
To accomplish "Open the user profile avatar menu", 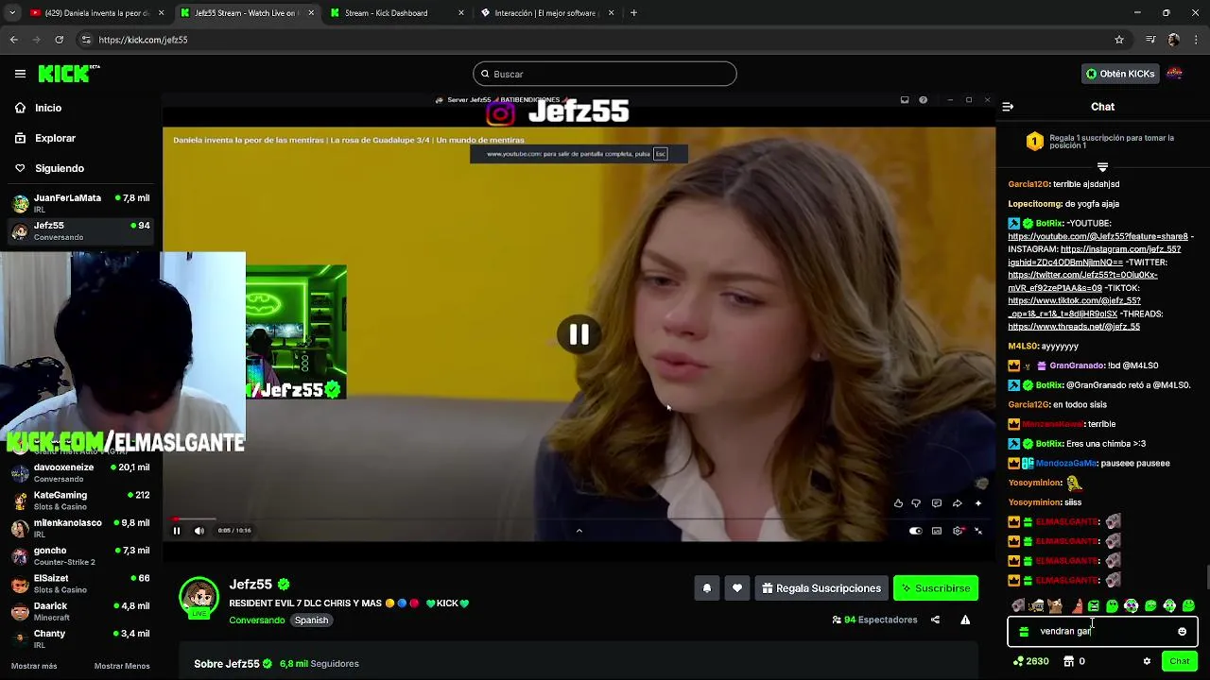I will pyautogui.click(x=1174, y=74).
